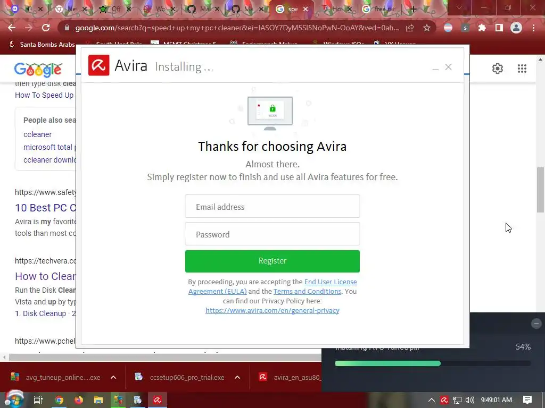Close the active 'spe' Google tab
Image resolution: width=545 pixels, height=408 pixels.
pos(305,10)
